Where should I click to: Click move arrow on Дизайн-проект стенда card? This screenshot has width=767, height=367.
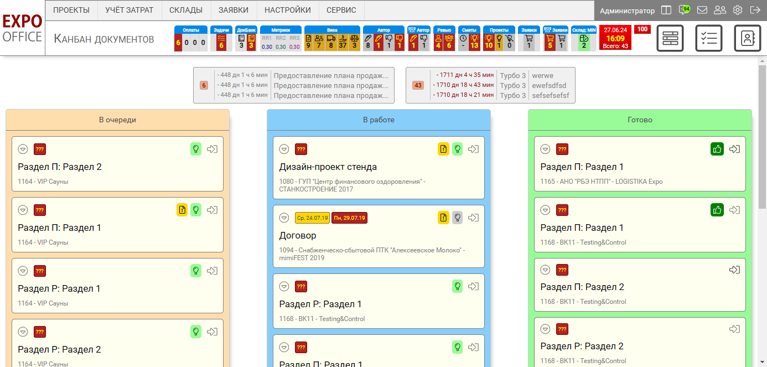473,149
